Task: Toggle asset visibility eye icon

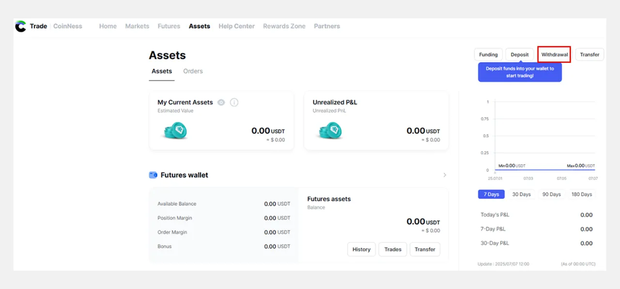Action: click(x=221, y=103)
